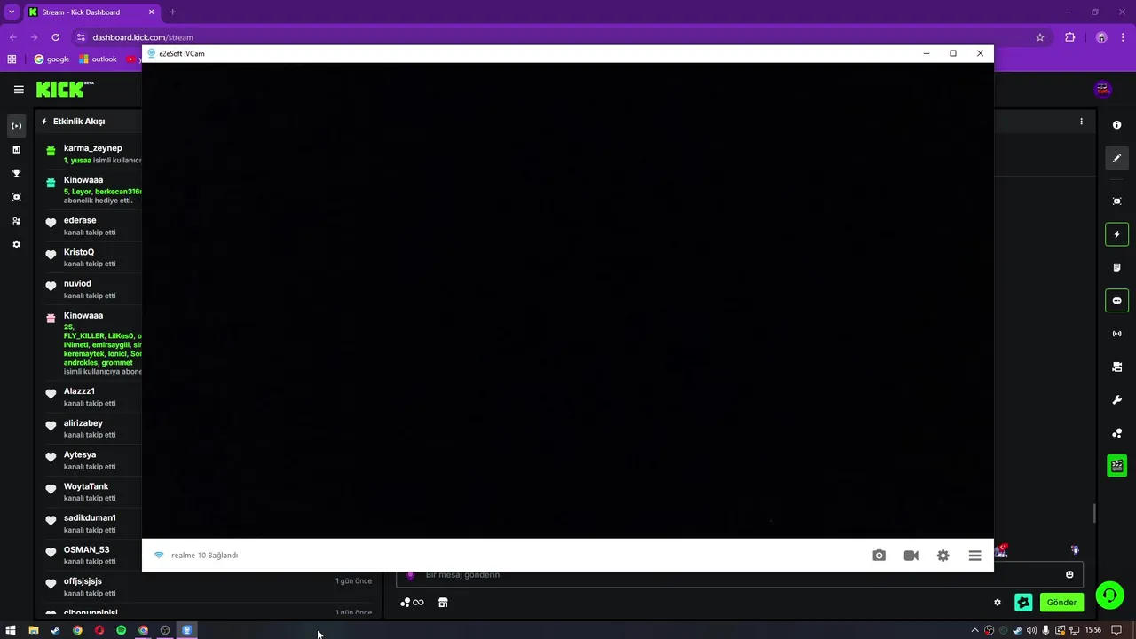Open Spotify from the taskbar
Image resolution: width=1136 pixels, height=639 pixels.
pyautogui.click(x=121, y=630)
